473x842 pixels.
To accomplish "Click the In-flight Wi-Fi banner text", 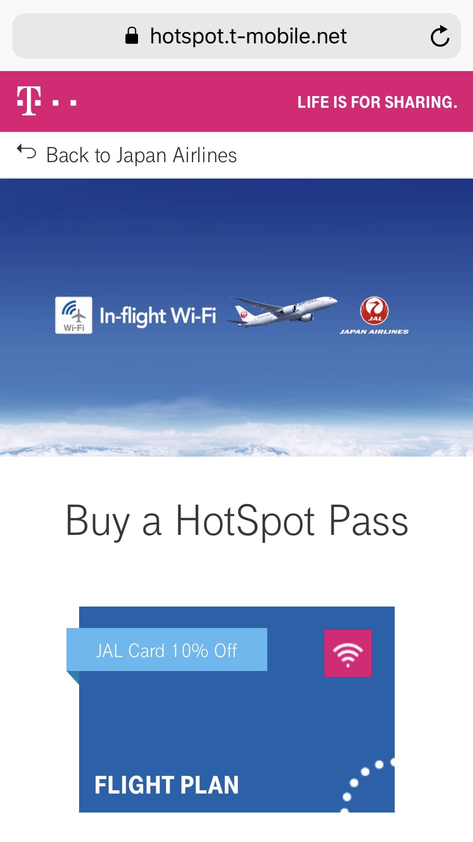I will coord(158,316).
